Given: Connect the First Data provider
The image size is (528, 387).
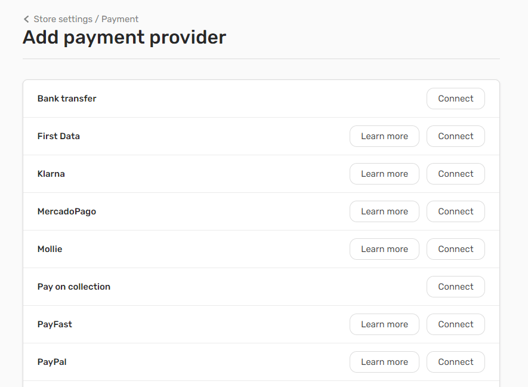Looking at the screenshot, I should tap(455, 136).
